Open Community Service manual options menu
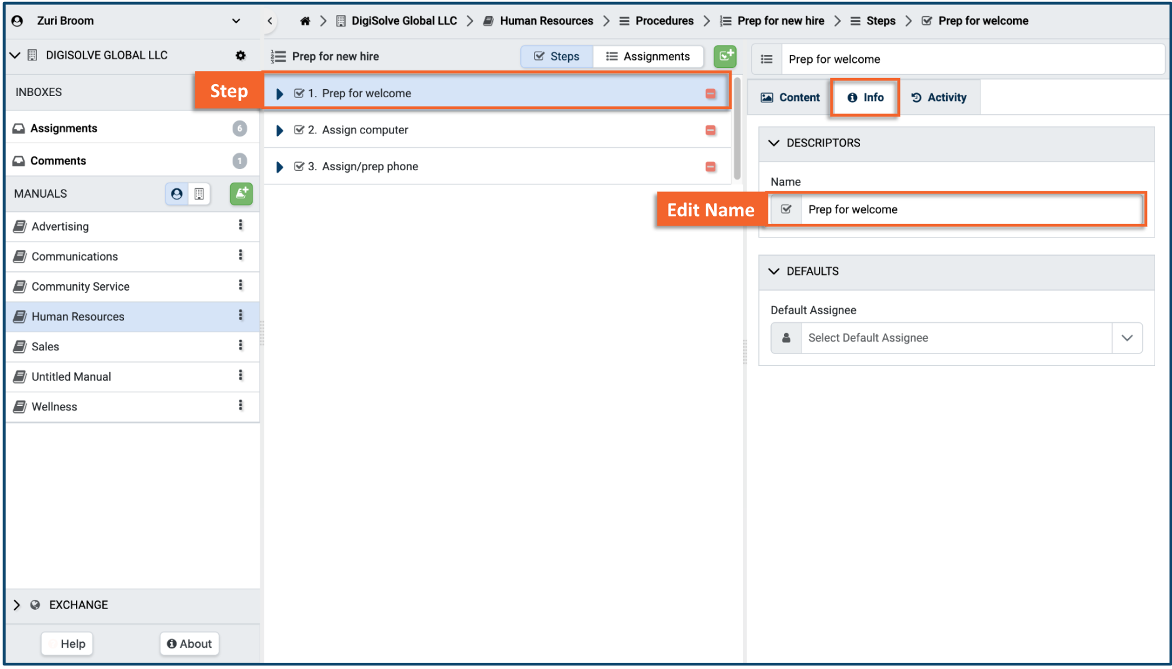Viewport: 1172px width, 669px height. click(x=241, y=285)
